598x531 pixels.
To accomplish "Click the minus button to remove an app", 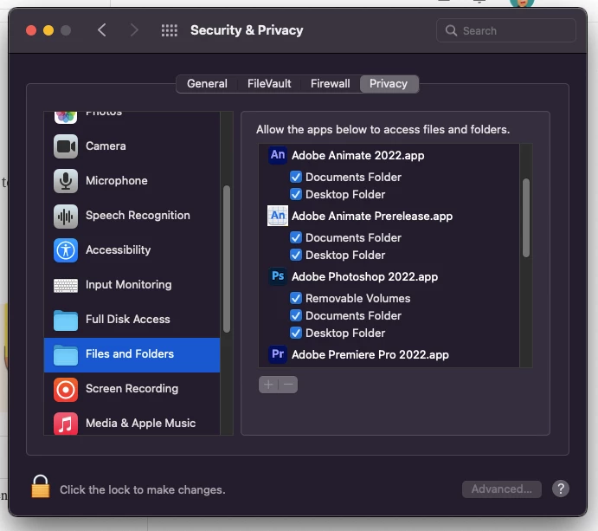I will [288, 385].
